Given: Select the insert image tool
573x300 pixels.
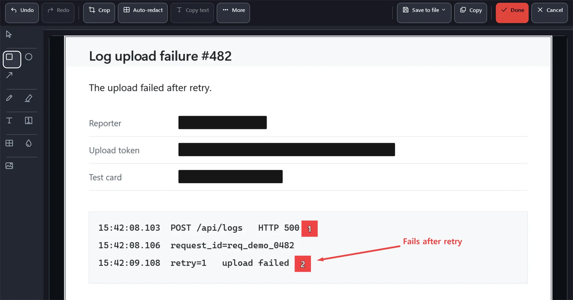Looking at the screenshot, I should click(x=9, y=166).
